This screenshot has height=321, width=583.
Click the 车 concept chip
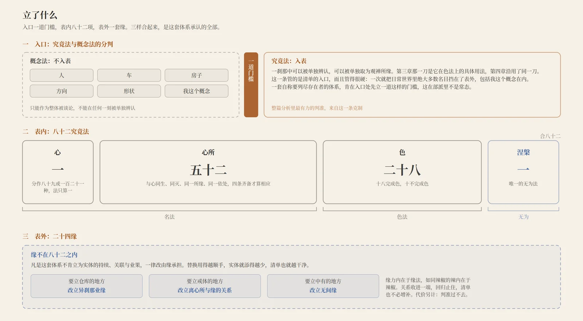129,75
